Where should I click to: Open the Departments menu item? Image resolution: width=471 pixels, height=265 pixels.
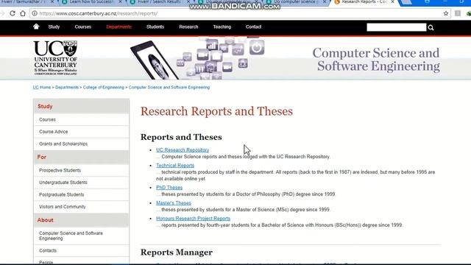click(118, 26)
